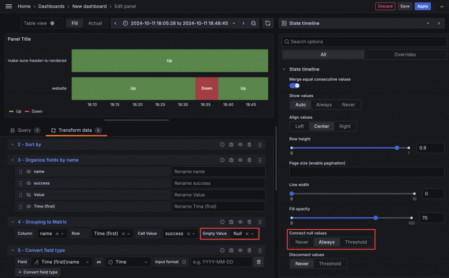Debug the Convert field type transformation
The height and width of the screenshot is (278, 449).
pos(231,250)
